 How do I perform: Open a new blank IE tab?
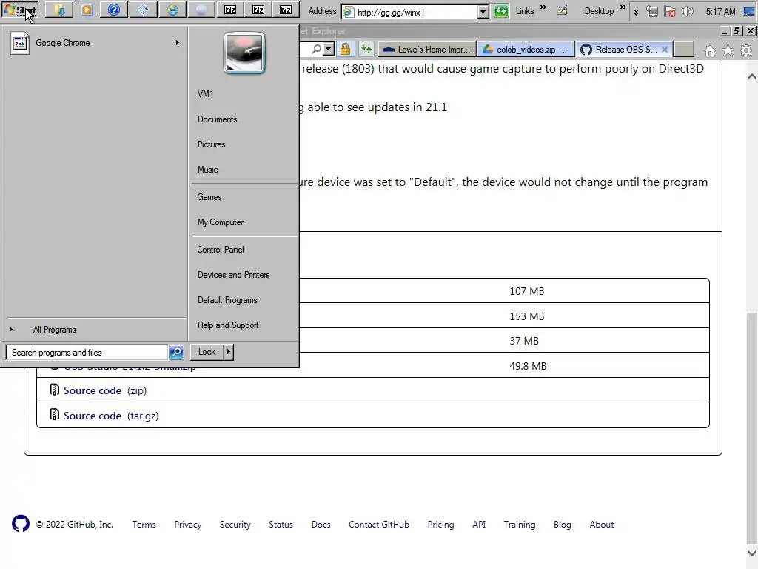tap(683, 50)
